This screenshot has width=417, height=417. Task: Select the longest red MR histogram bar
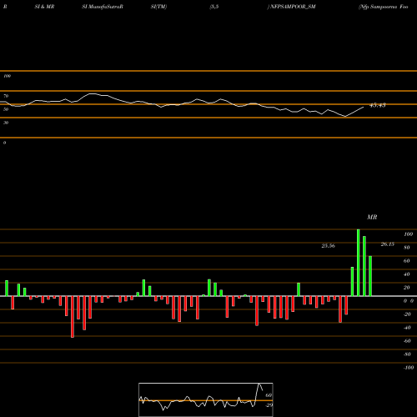click(x=73, y=317)
